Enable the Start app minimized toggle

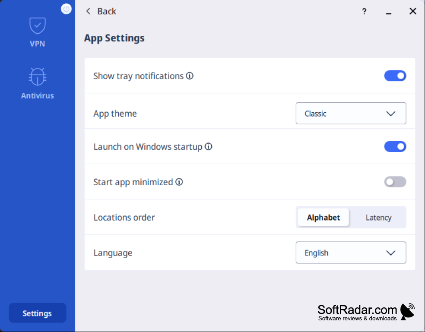click(395, 182)
